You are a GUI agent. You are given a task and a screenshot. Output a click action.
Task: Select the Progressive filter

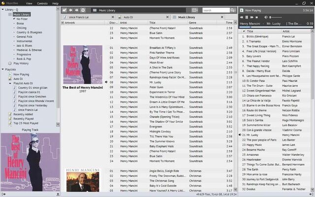coord(24,54)
